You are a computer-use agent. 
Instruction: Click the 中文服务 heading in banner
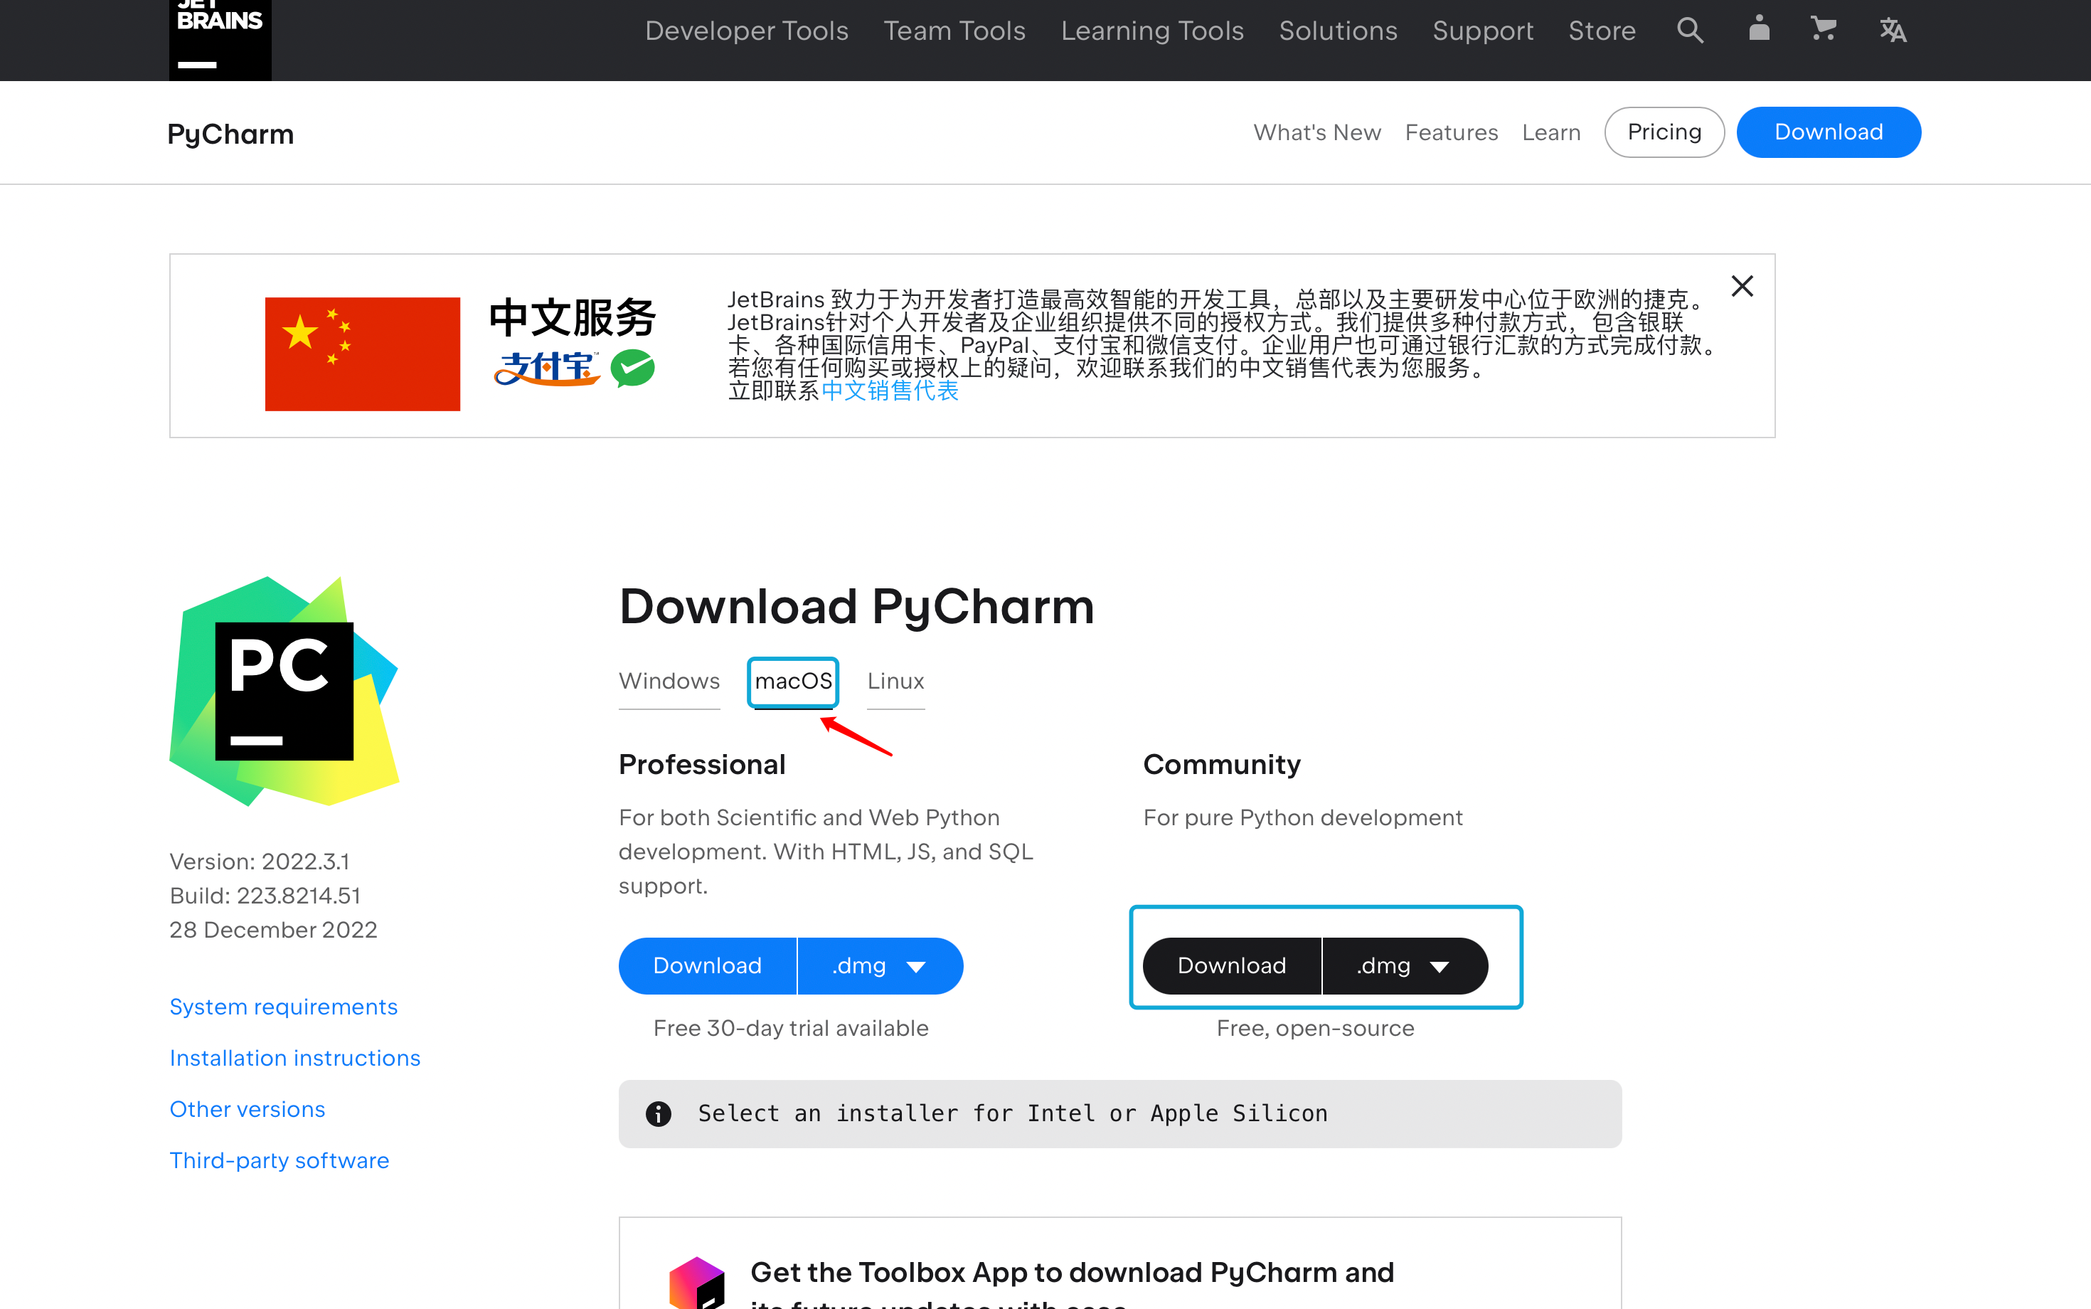click(x=572, y=317)
